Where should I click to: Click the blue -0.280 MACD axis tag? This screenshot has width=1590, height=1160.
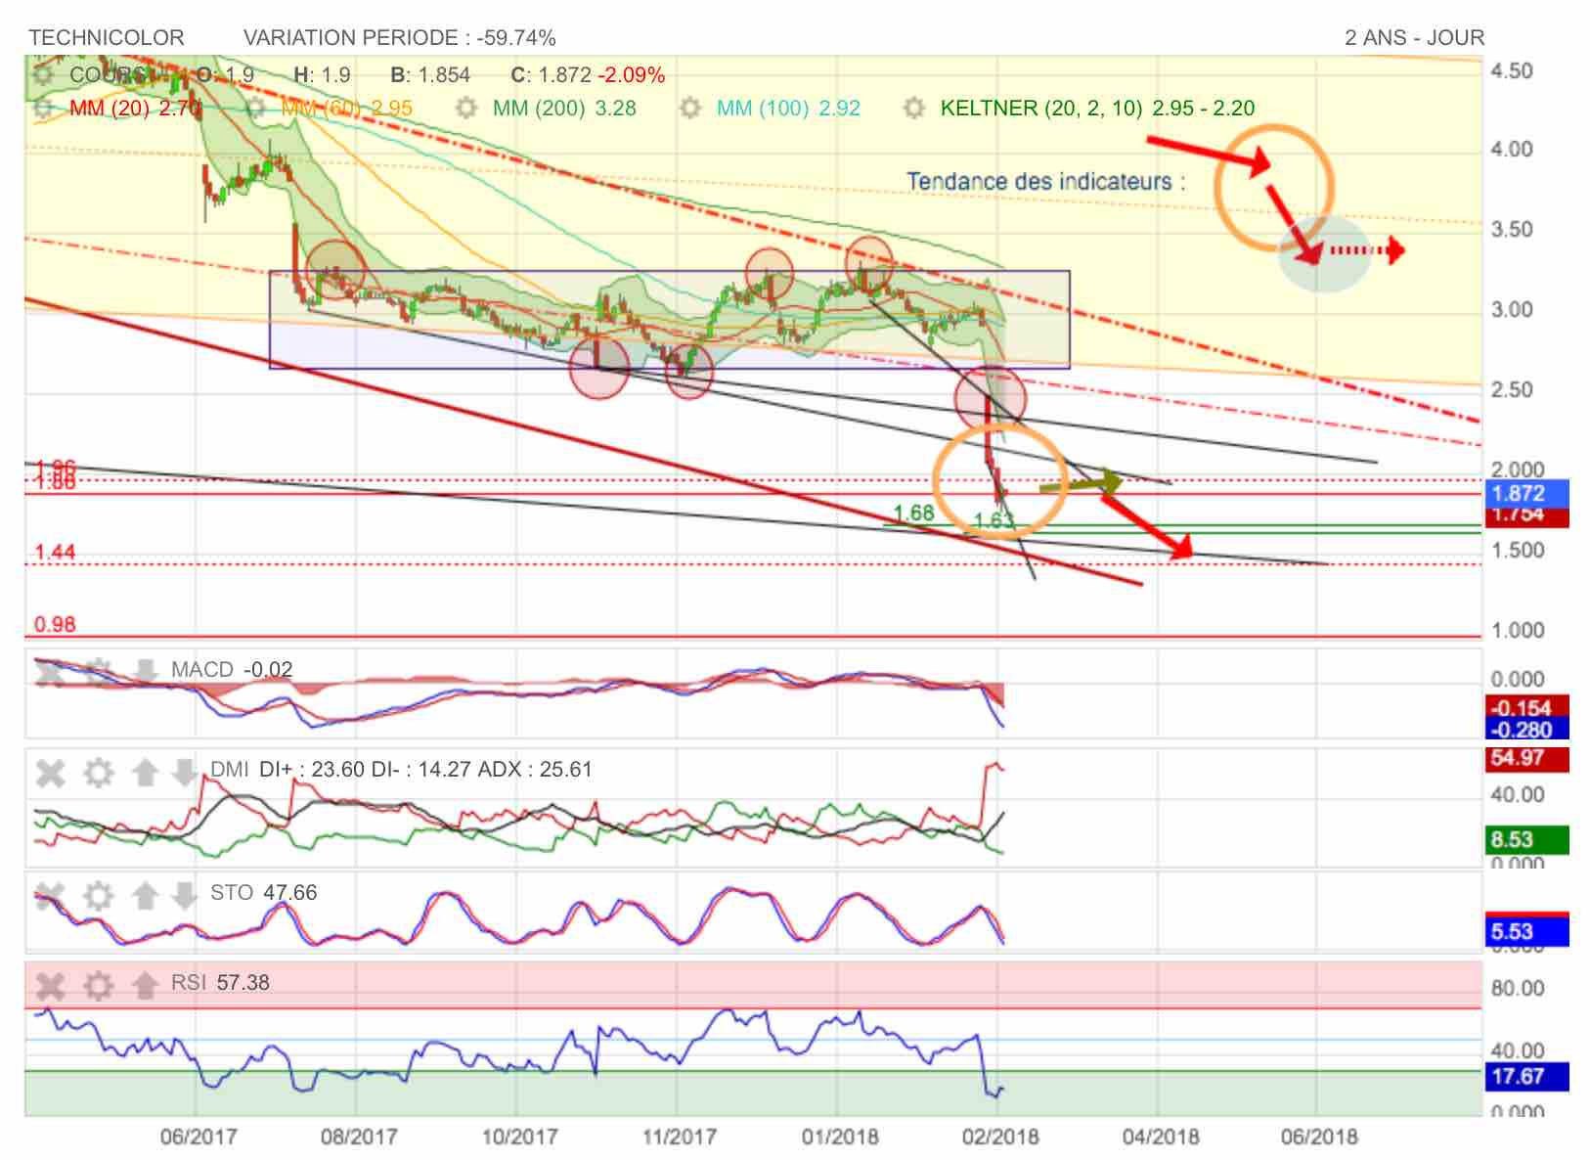click(x=1526, y=728)
